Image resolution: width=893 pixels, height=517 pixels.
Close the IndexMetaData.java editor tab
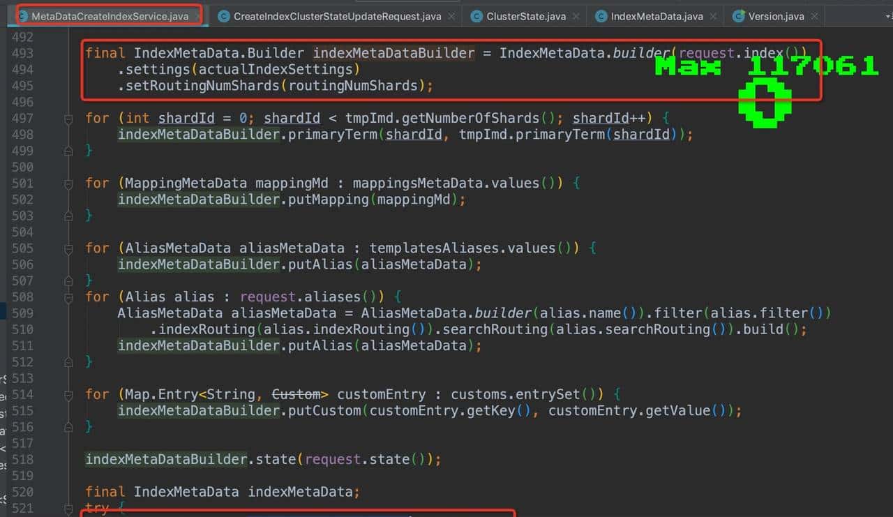click(713, 16)
